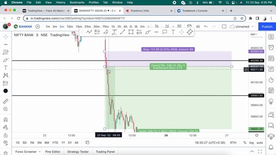Toggle auto scale
This screenshot has width=276, height=155.
tap(260, 143)
